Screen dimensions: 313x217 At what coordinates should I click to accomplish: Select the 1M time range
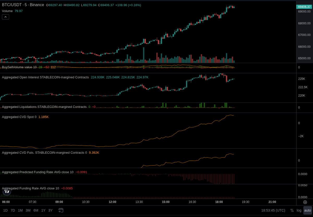pos(20,210)
